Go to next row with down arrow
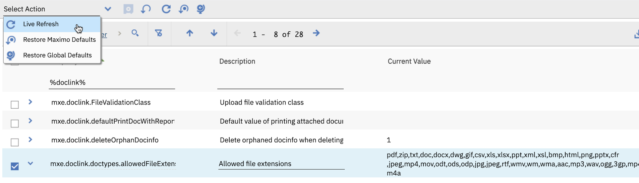The width and height of the screenshot is (639, 183). coord(214,33)
